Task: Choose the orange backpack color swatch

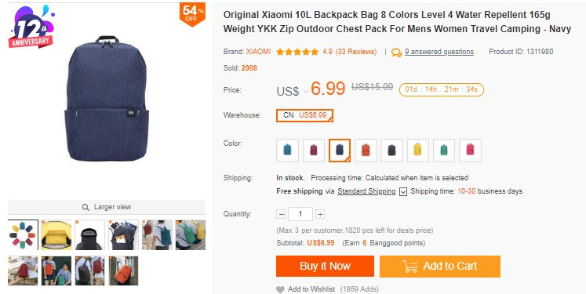Action: pos(366,151)
